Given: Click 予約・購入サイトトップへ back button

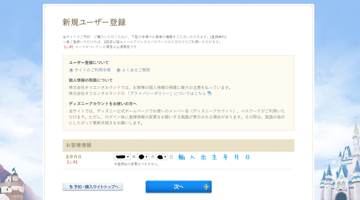Looking at the screenshot, I should click(92, 187).
